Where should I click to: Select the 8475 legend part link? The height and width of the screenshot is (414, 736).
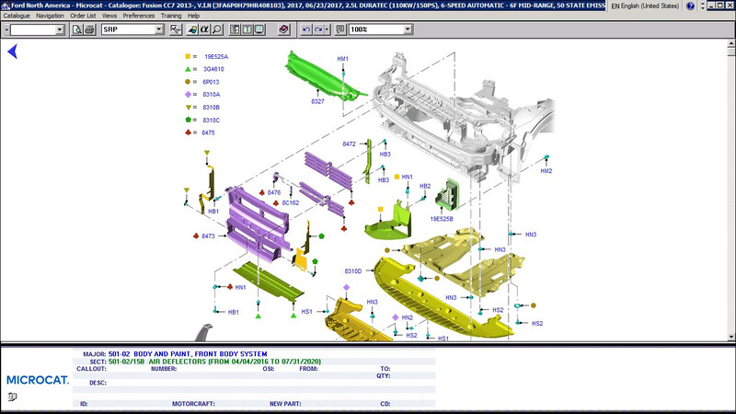pos(209,132)
